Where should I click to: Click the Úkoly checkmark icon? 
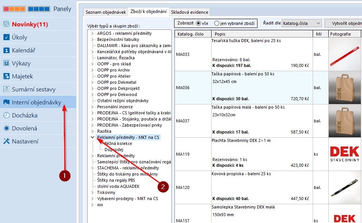point(6,37)
